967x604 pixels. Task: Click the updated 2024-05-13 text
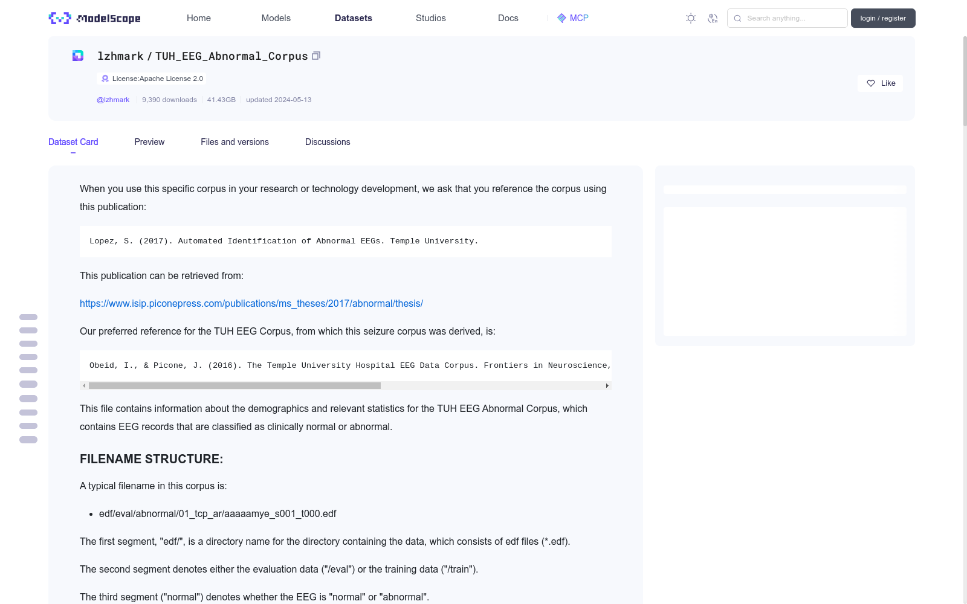click(279, 100)
